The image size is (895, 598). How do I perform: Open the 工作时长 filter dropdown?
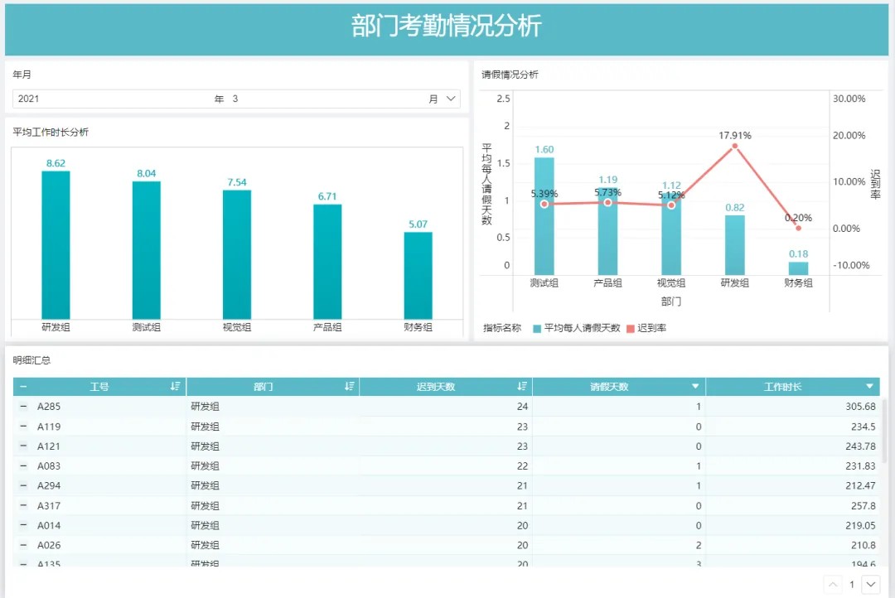tap(870, 386)
